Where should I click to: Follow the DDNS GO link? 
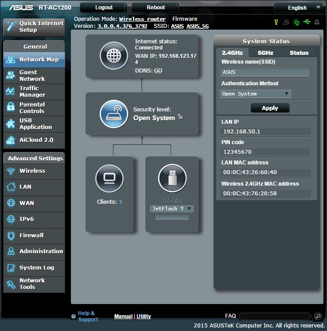pos(158,71)
